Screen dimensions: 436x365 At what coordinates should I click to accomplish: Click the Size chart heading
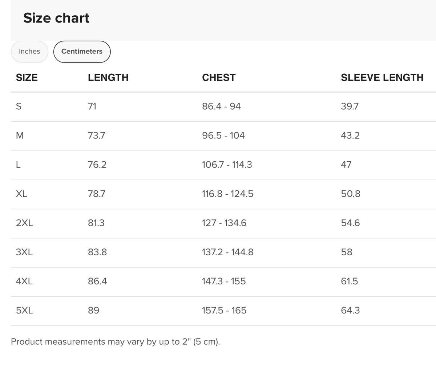pyautogui.click(x=56, y=18)
